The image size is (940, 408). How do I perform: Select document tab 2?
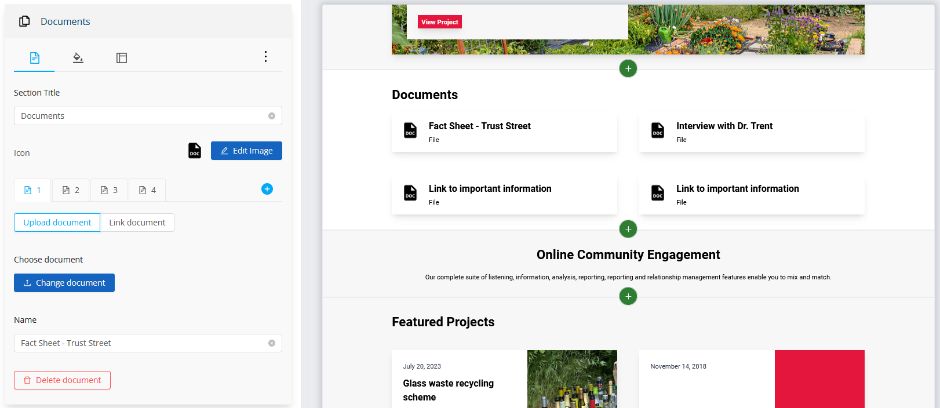[71, 190]
